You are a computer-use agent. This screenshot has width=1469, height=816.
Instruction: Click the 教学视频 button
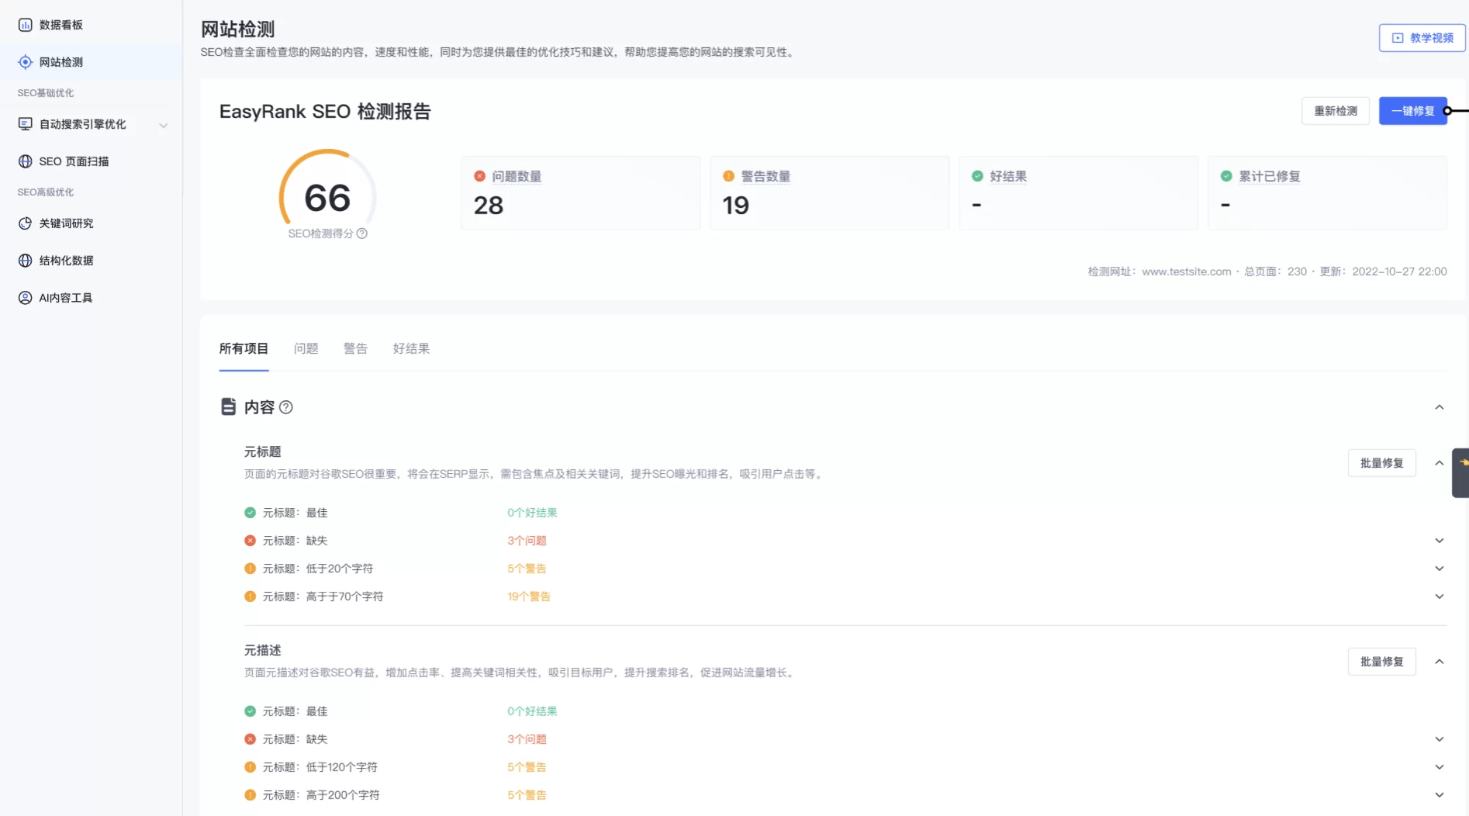click(x=1422, y=38)
